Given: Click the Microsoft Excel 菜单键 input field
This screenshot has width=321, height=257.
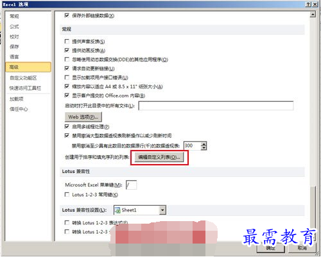Looking at the screenshot, I should pyautogui.click(x=131, y=185).
